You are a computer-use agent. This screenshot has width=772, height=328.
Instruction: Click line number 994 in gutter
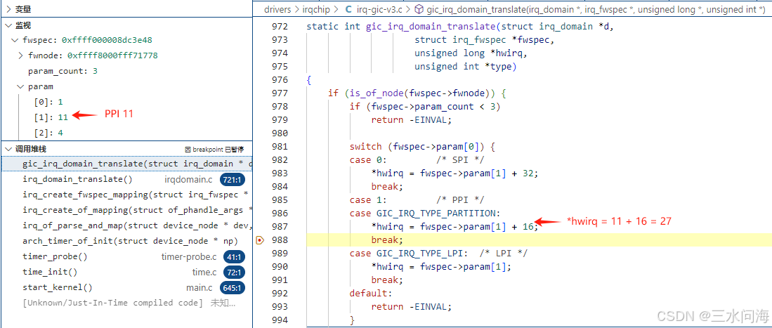pyautogui.click(x=281, y=320)
